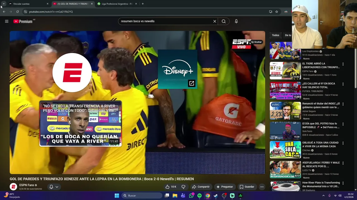Open WhatsApp from the taskbar

(191, 196)
